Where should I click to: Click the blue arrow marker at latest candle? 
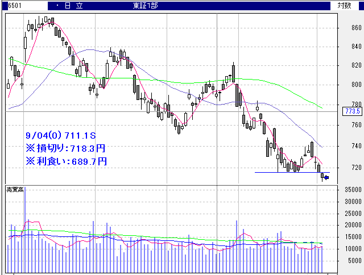326,178
